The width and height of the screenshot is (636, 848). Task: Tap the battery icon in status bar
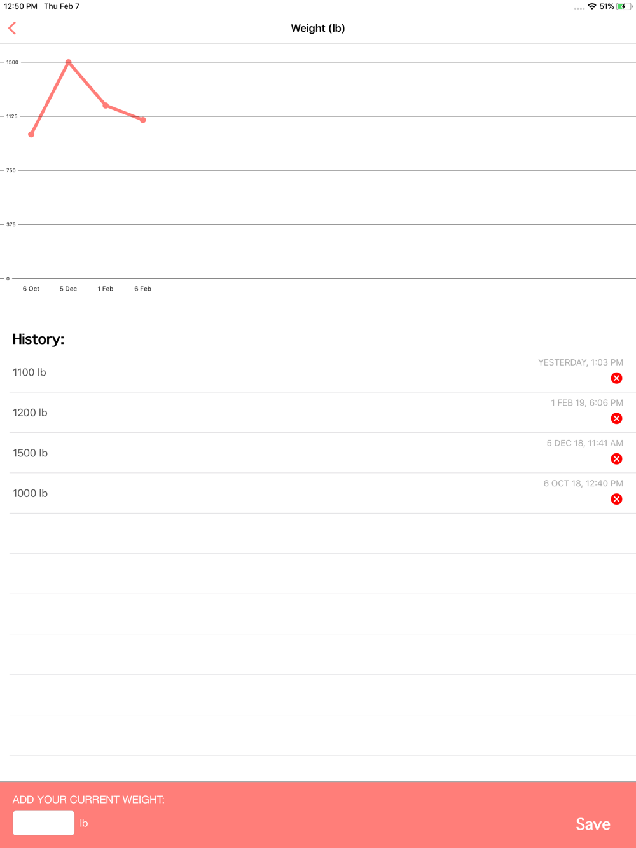[x=624, y=6]
